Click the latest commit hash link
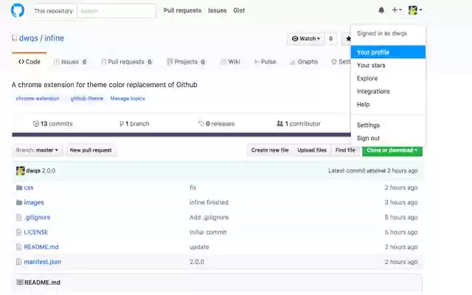Screen dimensions: 472x295 point(376,171)
